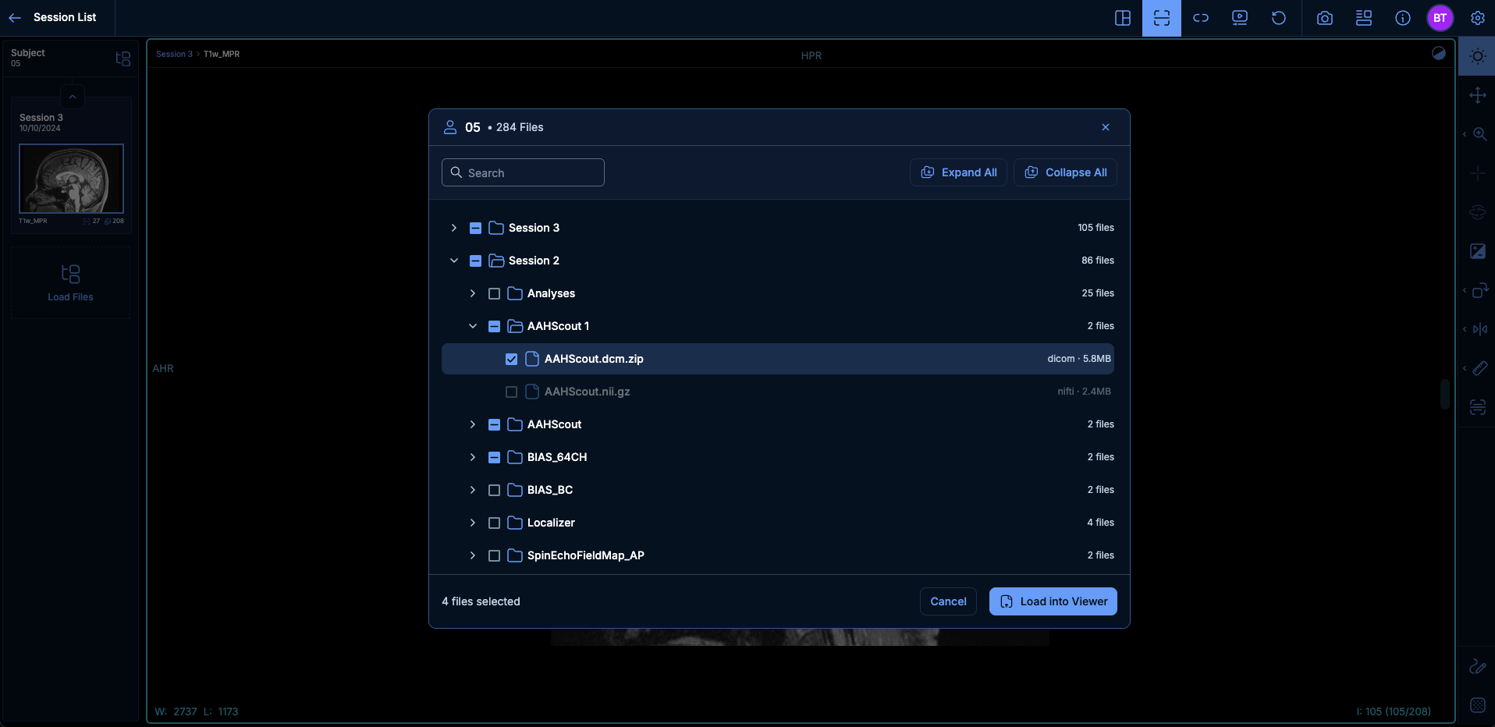Screen dimensions: 1495x727
Task: Select the T1w_MPR brain thumbnail
Action: tap(71, 179)
